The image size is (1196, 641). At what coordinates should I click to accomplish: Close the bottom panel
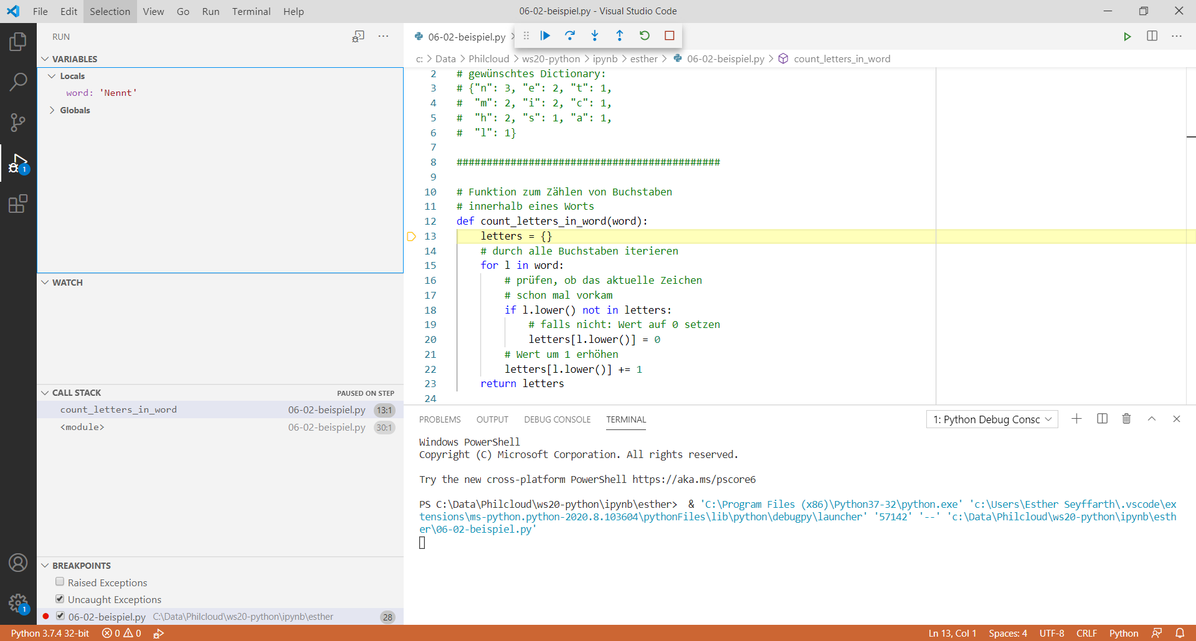[1177, 419]
